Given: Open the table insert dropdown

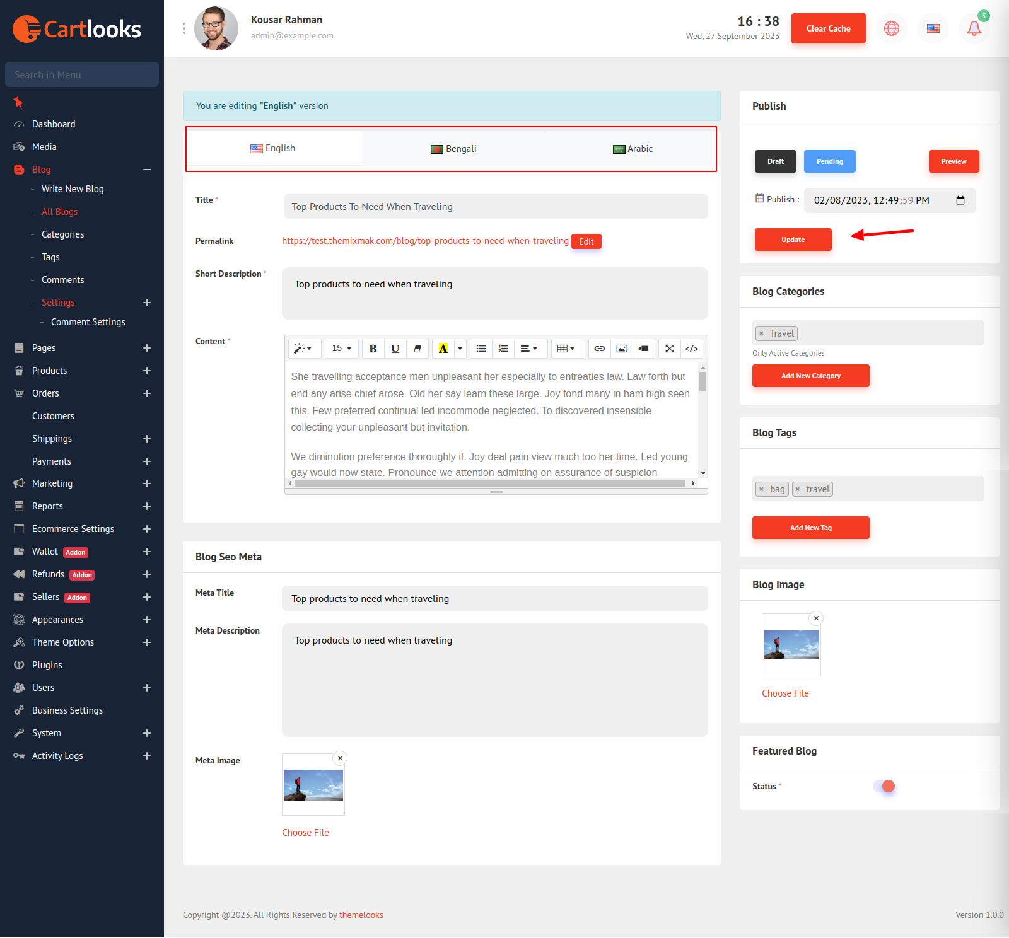Looking at the screenshot, I should [x=566, y=349].
